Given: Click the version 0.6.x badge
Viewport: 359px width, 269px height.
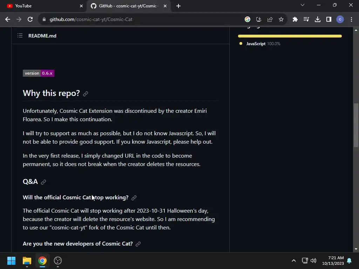Looking at the screenshot, I should [39, 73].
